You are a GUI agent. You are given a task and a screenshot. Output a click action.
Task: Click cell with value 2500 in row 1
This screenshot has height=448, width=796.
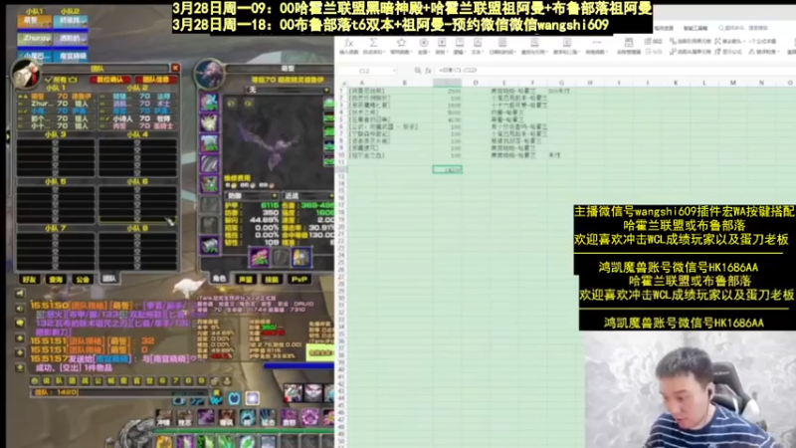447,92
